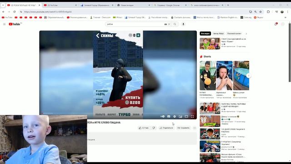The image size is (291, 164).
Task: Show more filter chips with the arrow
Action: tap(246, 34)
